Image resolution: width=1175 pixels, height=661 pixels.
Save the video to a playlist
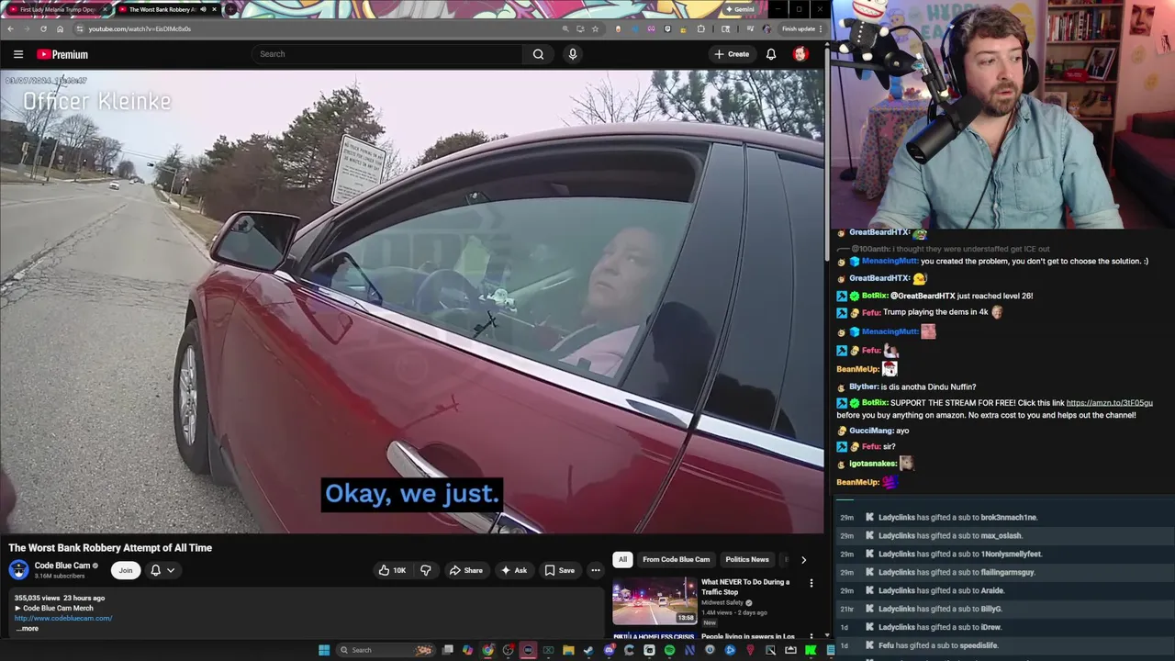pyautogui.click(x=559, y=570)
